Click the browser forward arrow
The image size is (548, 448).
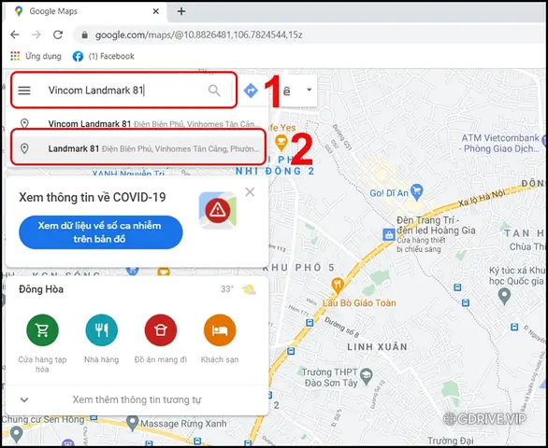click(x=36, y=35)
